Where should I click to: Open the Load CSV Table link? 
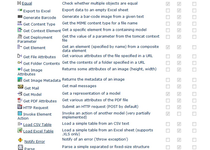(37, 124)
